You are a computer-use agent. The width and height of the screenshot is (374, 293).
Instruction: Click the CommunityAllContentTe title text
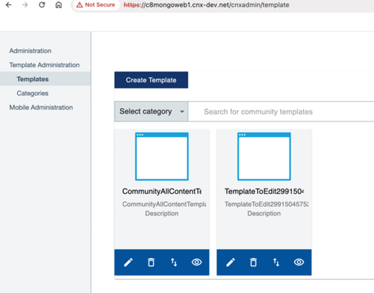[x=162, y=192]
